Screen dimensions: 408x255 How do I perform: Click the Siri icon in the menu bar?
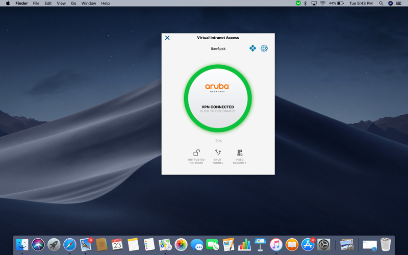tap(390, 3)
